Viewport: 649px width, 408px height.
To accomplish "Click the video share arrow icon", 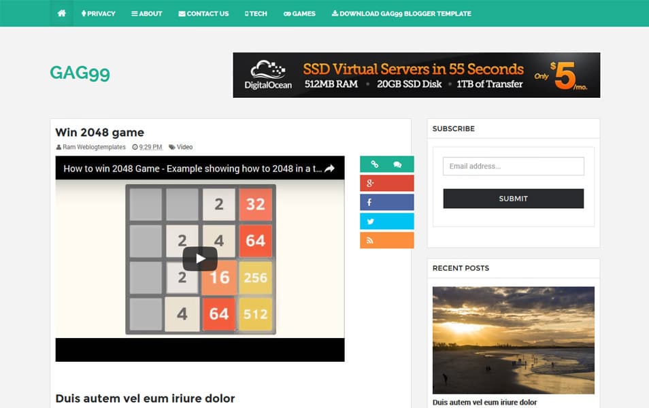I will pyautogui.click(x=329, y=169).
